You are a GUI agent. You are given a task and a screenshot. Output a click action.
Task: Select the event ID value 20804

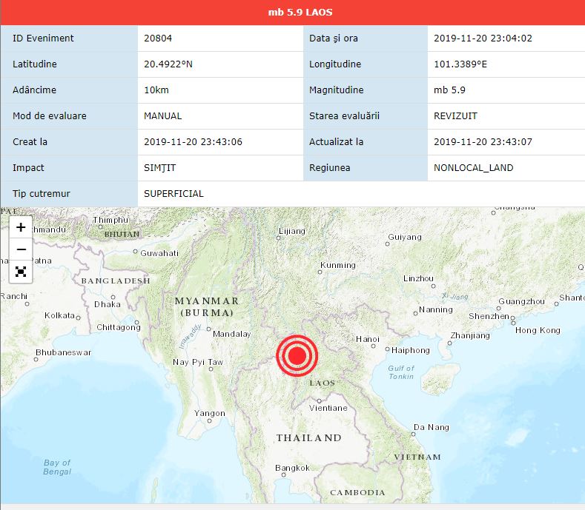tap(158, 38)
